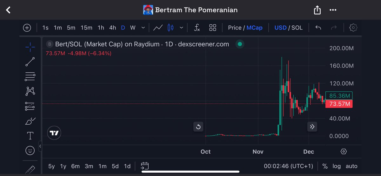This screenshot has height=176, width=381.
Task: Set range to 5d
Action: point(115,166)
